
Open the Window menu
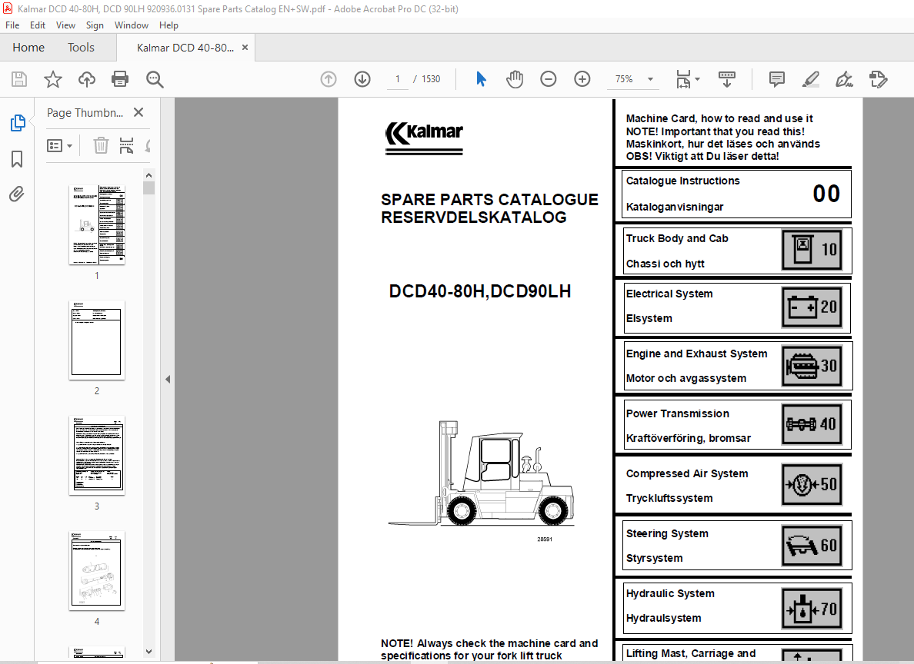131,25
